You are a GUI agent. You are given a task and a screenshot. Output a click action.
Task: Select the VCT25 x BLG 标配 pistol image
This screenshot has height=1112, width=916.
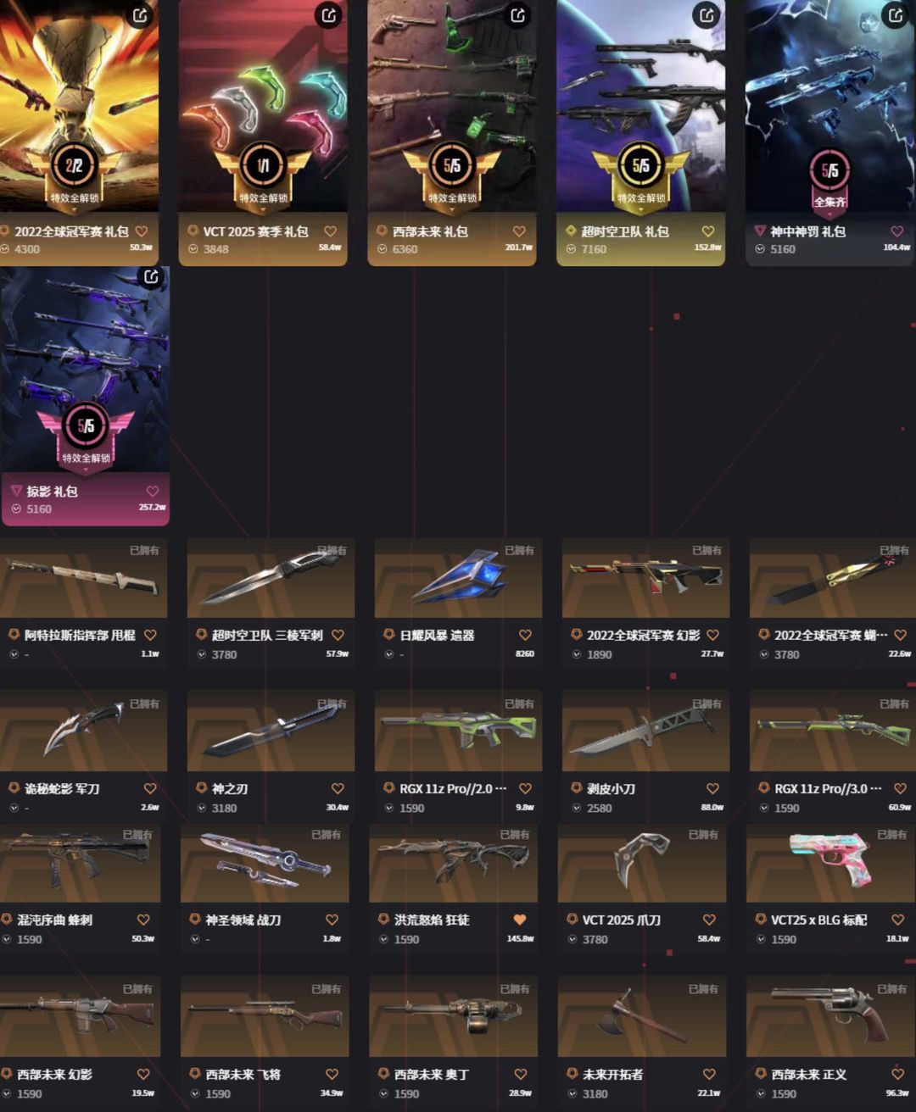[x=830, y=863]
